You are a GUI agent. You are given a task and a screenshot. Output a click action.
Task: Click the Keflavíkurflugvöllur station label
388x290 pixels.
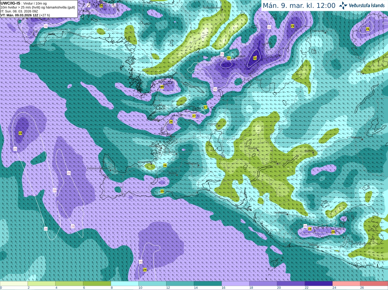click(98, 168)
